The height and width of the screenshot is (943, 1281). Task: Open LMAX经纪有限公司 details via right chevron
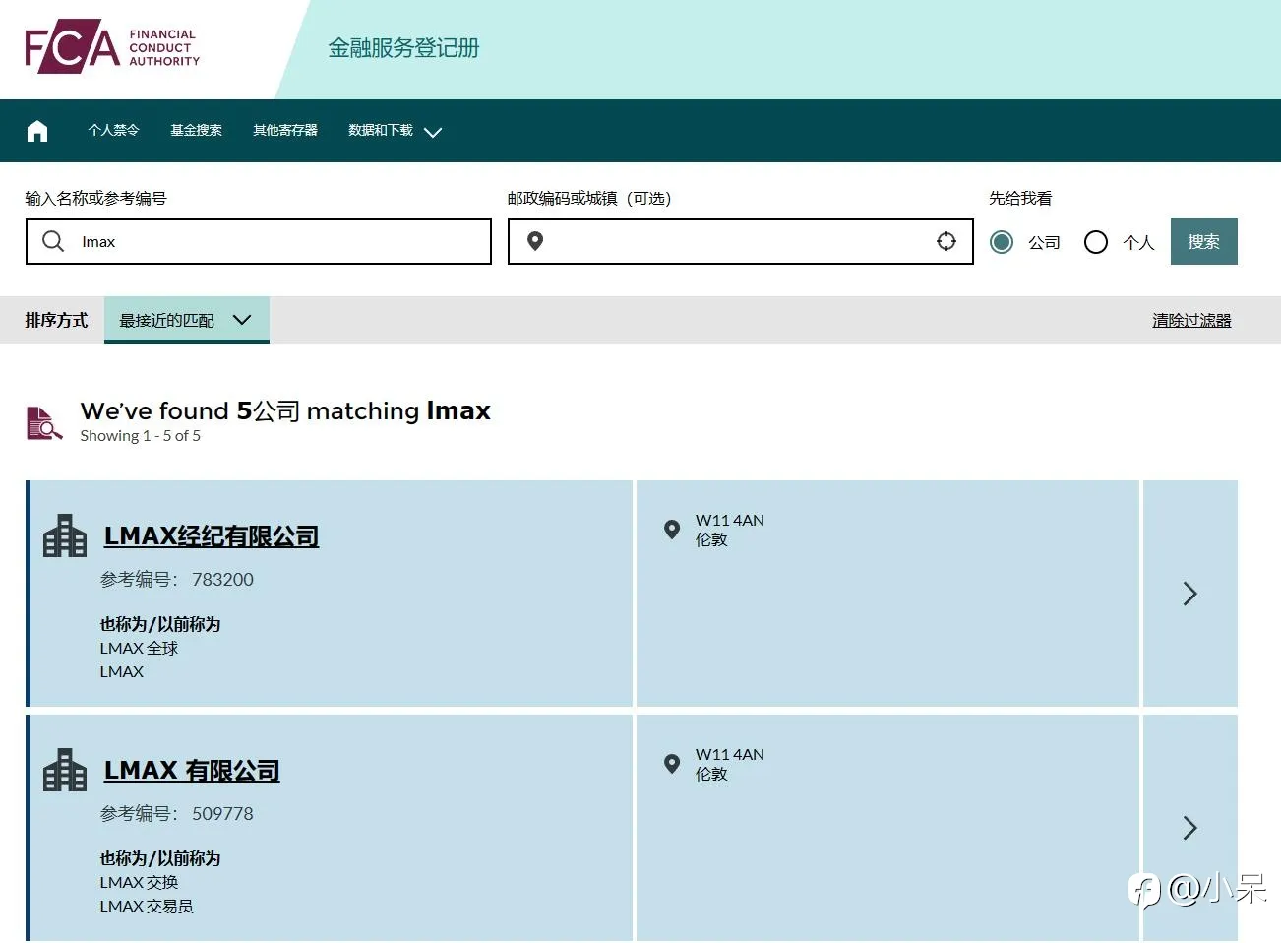[x=1189, y=594]
